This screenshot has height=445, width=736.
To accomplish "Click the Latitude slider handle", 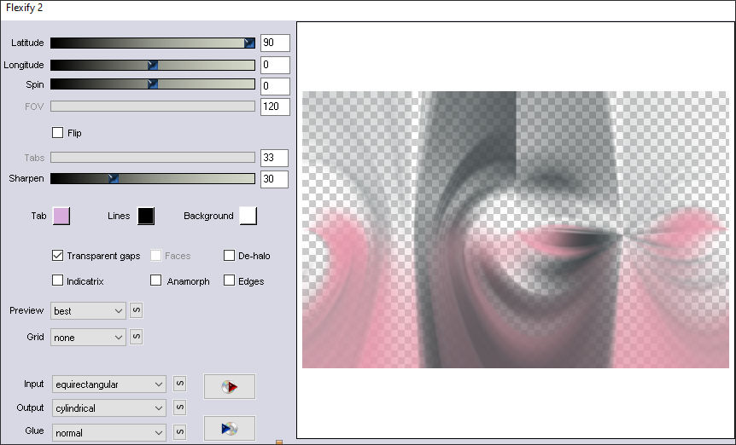I will coord(249,43).
